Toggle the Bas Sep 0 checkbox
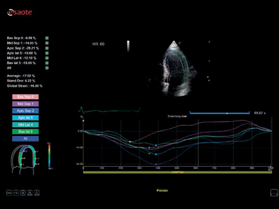The image size is (279, 209). [x=47, y=38]
